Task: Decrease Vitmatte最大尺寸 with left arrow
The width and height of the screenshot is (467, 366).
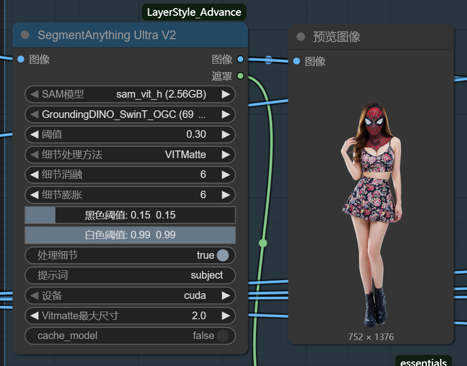Action: [34, 315]
